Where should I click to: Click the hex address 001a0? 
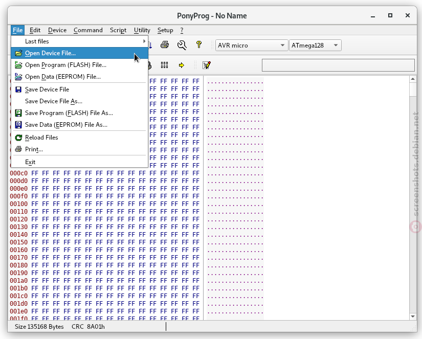[18, 281]
